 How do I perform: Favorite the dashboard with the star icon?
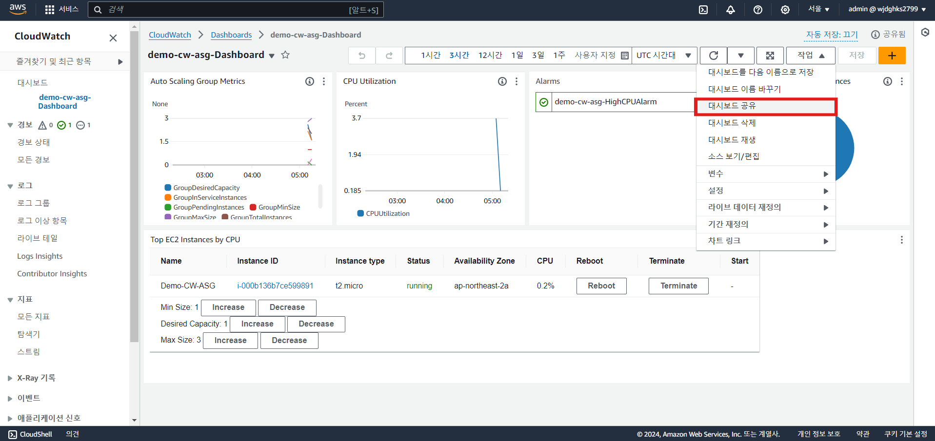(285, 55)
